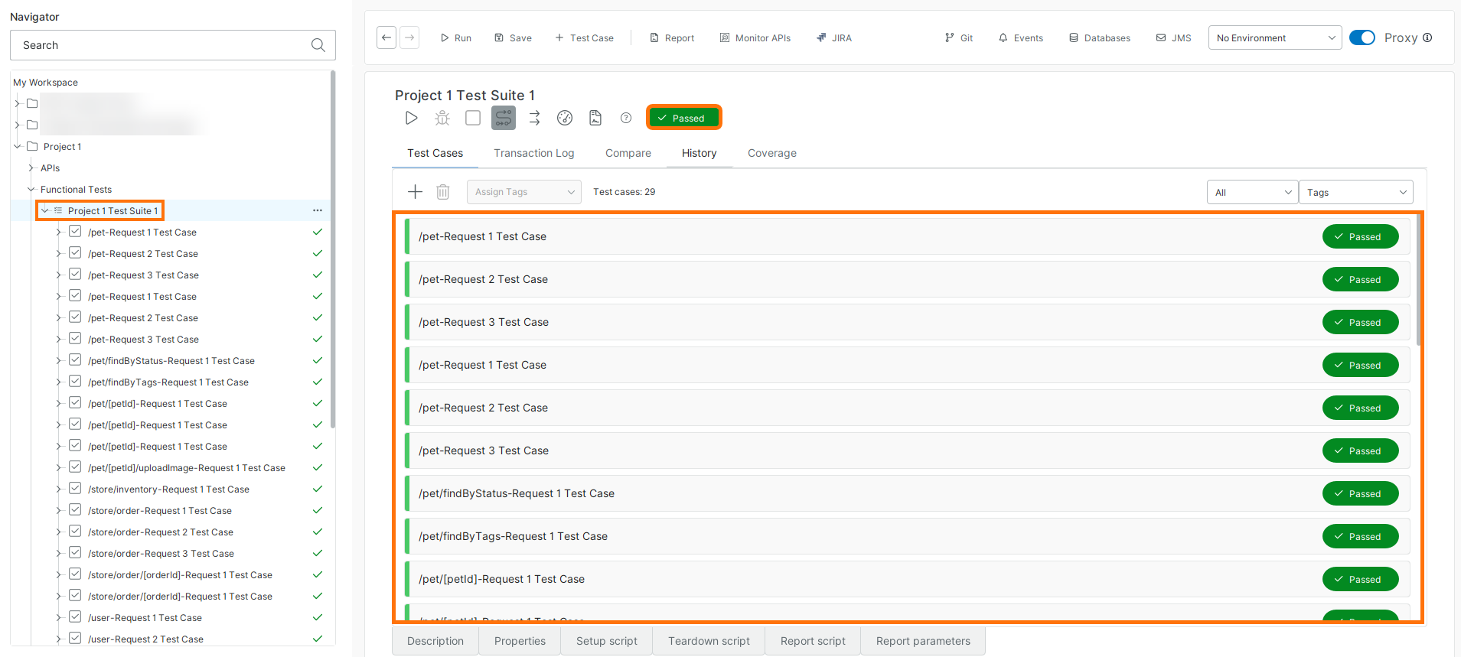
Task: Click Passed badge for /pet/findByTags-Request 1
Action: pyautogui.click(x=1360, y=536)
